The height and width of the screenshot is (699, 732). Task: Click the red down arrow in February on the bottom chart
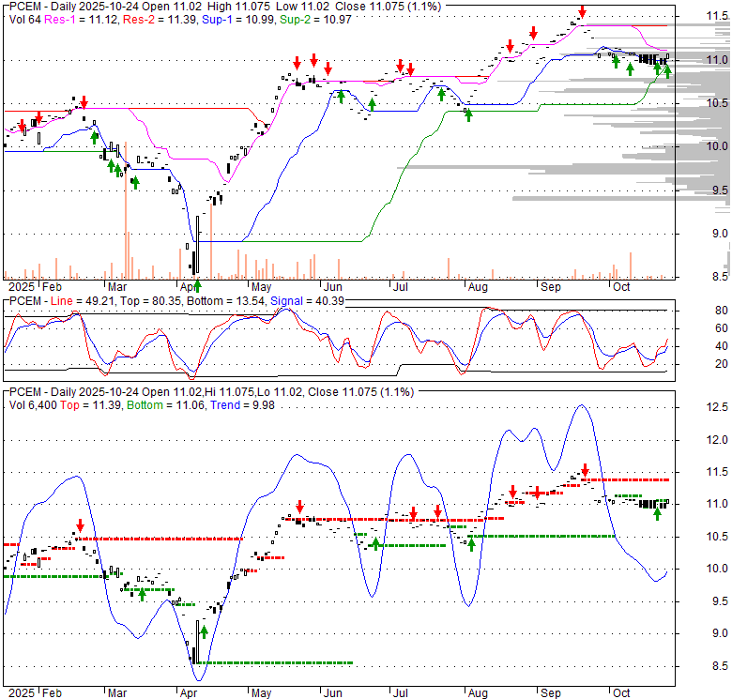point(81,525)
